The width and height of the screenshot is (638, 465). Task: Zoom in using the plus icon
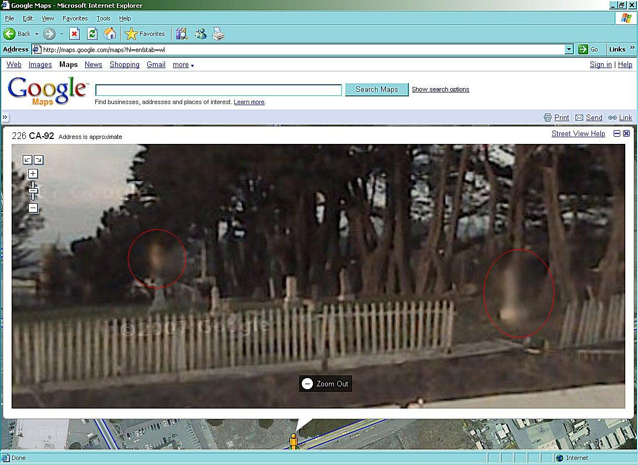(33, 174)
